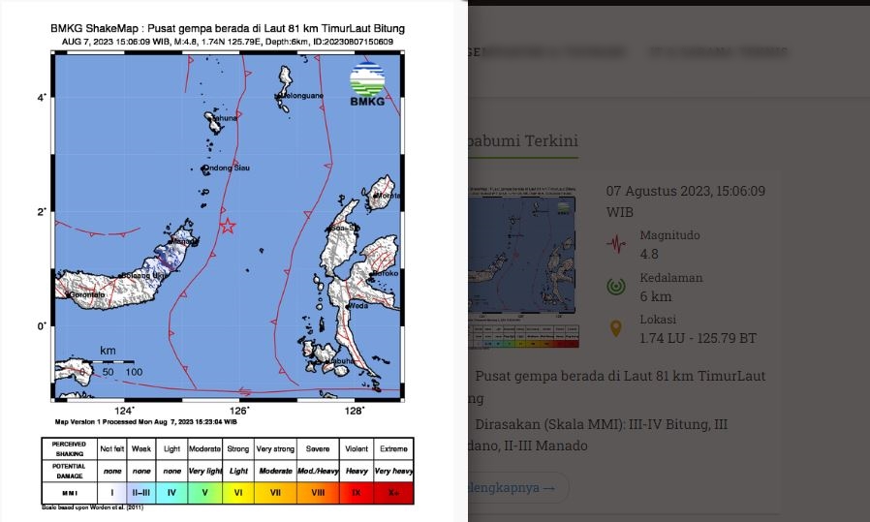Click the Kedalaman value '6 km'

(655, 296)
